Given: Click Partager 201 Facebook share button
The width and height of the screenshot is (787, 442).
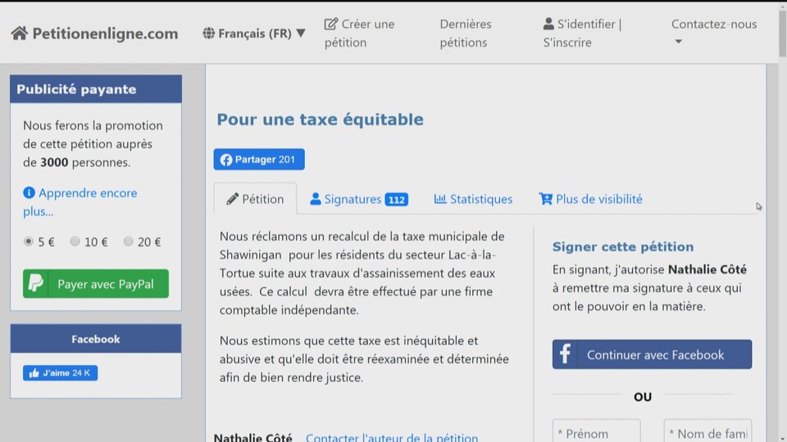Looking at the screenshot, I should (259, 160).
